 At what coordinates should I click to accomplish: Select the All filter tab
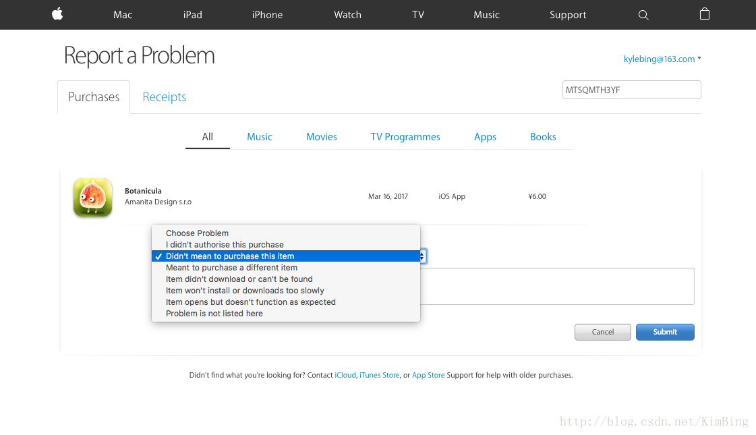click(207, 137)
